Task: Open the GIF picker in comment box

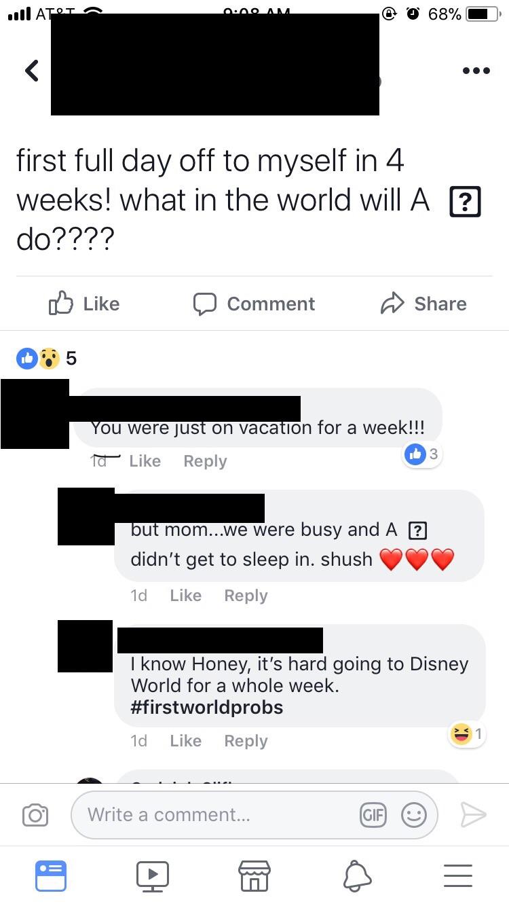Action: 373,814
